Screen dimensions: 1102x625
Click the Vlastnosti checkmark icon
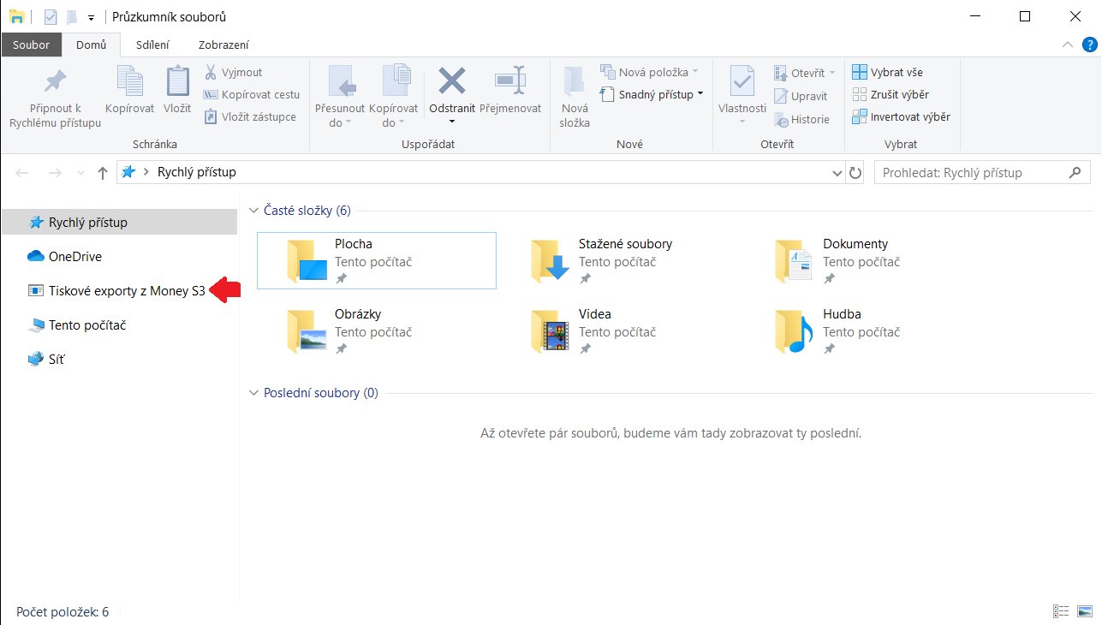coord(742,81)
